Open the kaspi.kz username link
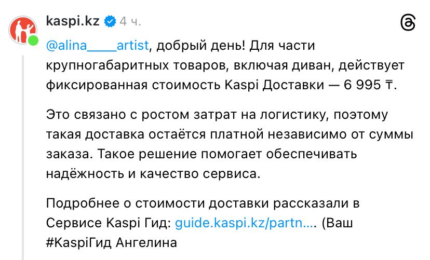The image size is (430, 260). tap(74, 22)
